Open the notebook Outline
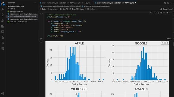The width and height of the screenshot is (174, 97). click(91, 9)
